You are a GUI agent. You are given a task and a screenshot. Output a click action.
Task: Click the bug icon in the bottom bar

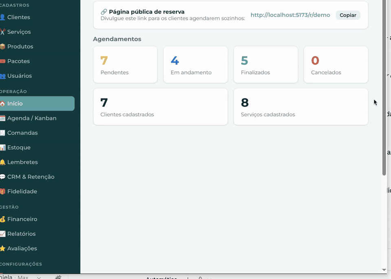pos(58,277)
